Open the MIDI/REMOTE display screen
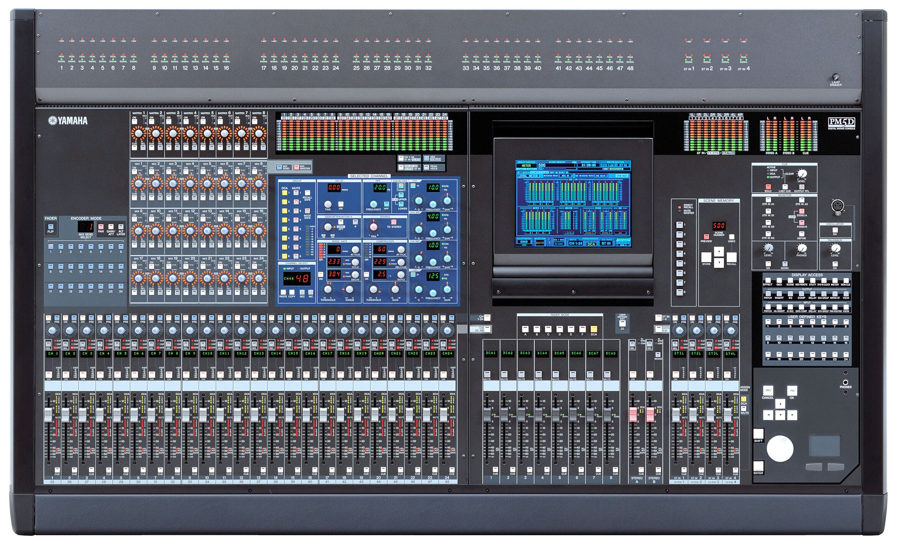This screenshot has height=544, width=897. 801,280
